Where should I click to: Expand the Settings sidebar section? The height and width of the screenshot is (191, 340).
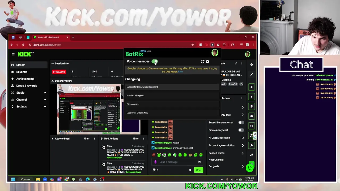(x=45, y=106)
